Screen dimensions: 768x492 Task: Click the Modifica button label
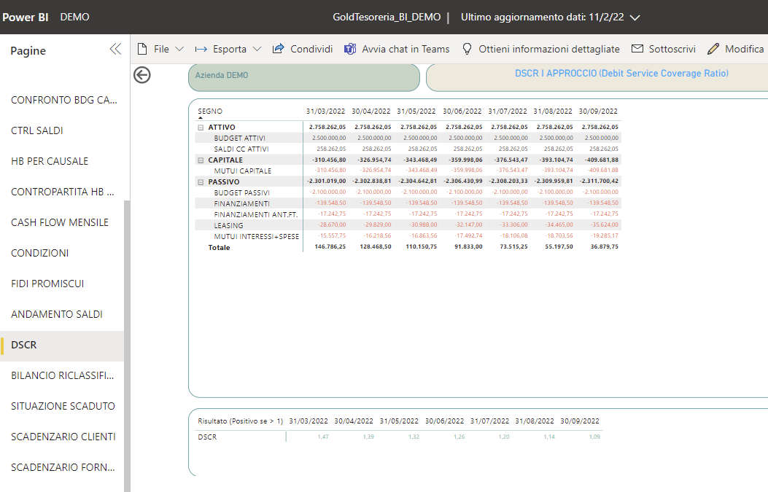(x=744, y=49)
